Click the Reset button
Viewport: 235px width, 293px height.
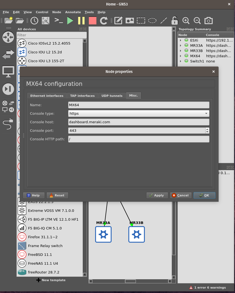57,195
